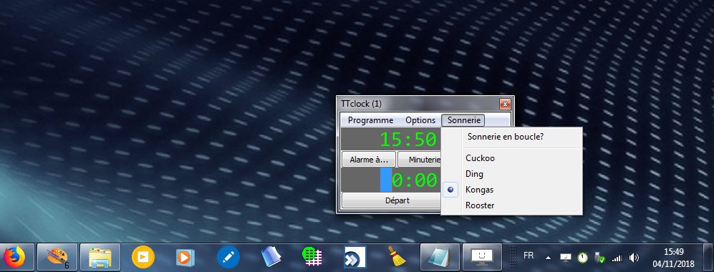Click the volume speaker tray icon
The image size is (714, 272).
(633, 258)
